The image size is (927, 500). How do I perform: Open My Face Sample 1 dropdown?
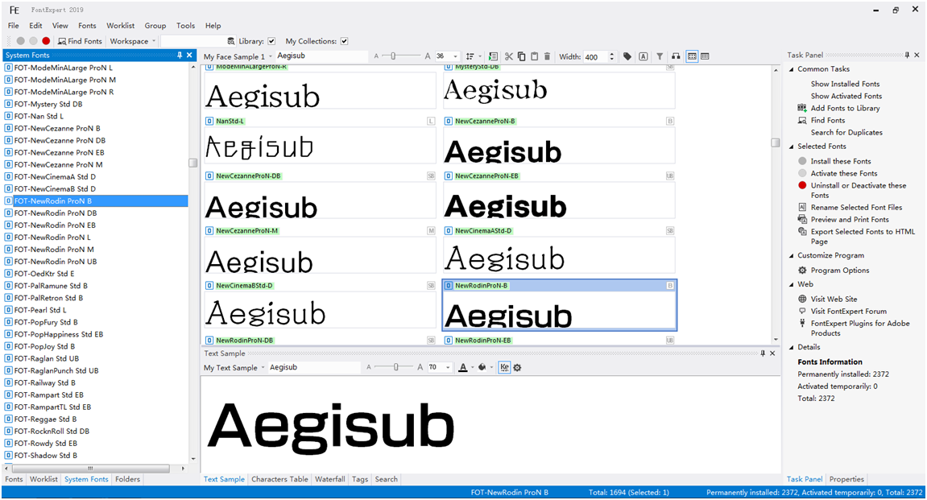(x=238, y=56)
